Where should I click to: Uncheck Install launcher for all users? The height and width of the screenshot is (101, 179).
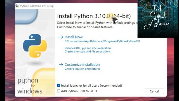pyautogui.click(x=58, y=85)
